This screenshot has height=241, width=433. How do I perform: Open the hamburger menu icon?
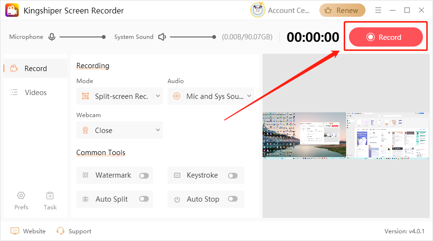pyautogui.click(x=378, y=10)
